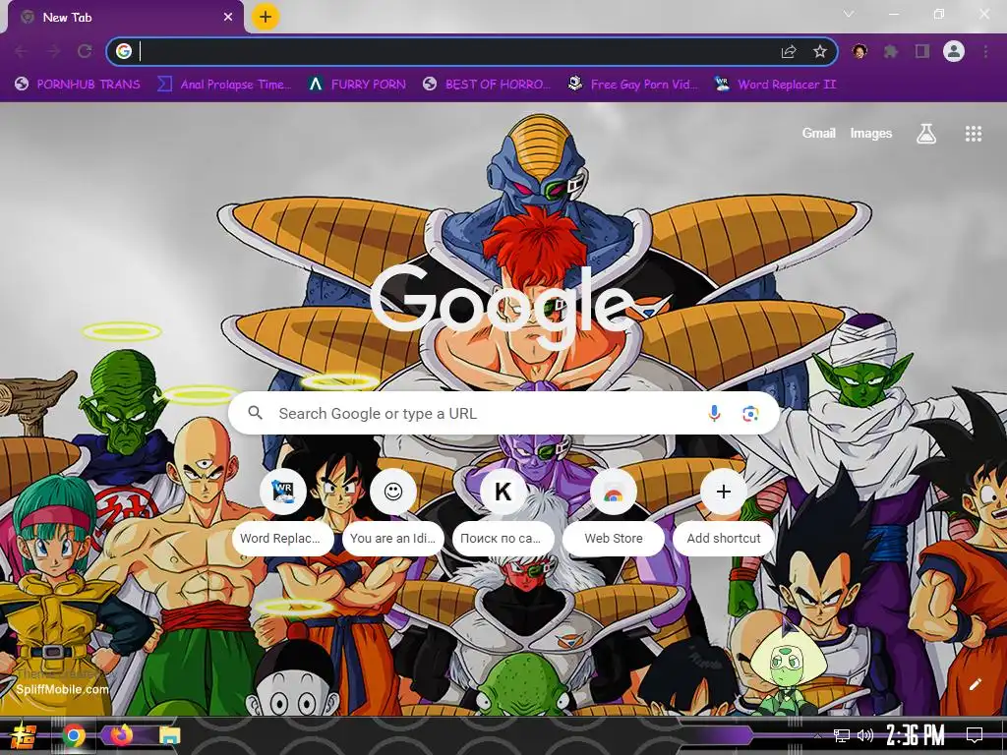This screenshot has width=1007, height=755.
Task: Open the Gmail link
Action: click(818, 134)
